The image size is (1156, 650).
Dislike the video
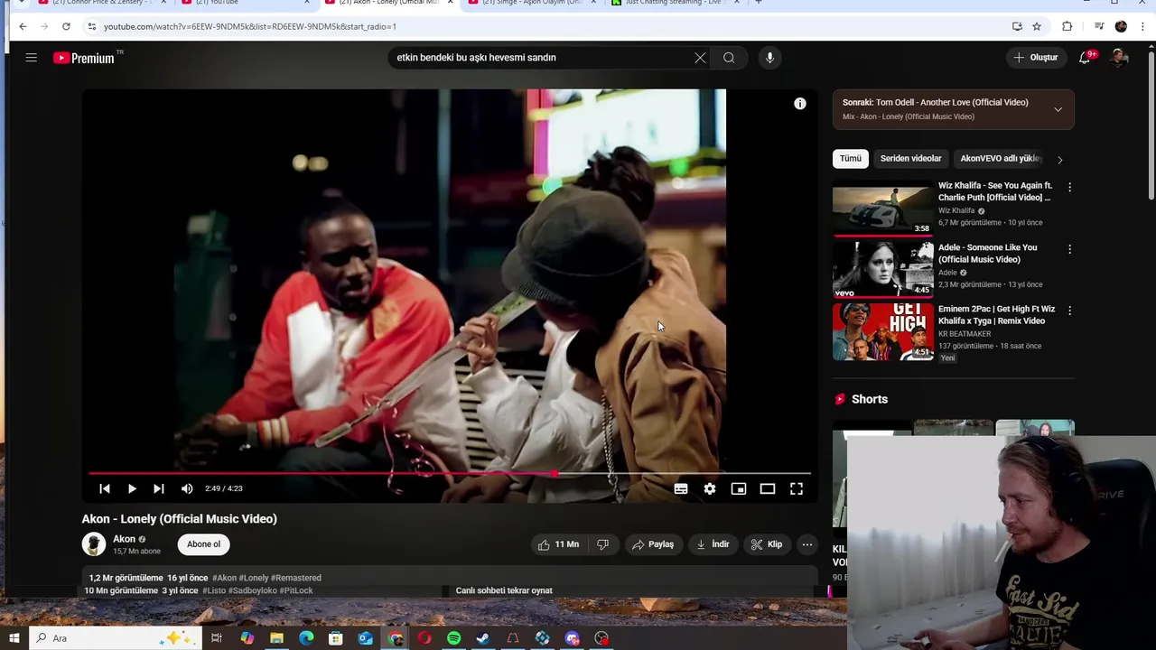[x=602, y=544]
